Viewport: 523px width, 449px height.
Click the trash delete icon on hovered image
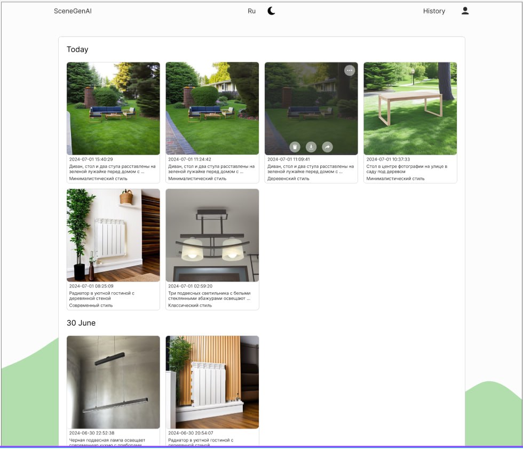[x=295, y=147]
